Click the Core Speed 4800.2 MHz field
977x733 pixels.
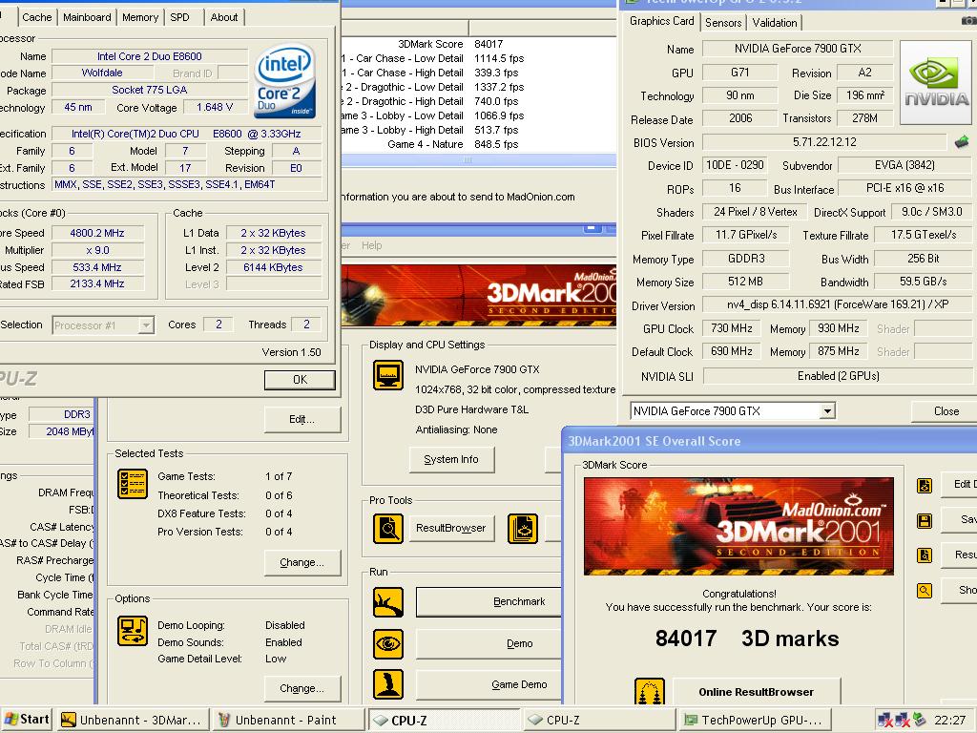[97, 233]
